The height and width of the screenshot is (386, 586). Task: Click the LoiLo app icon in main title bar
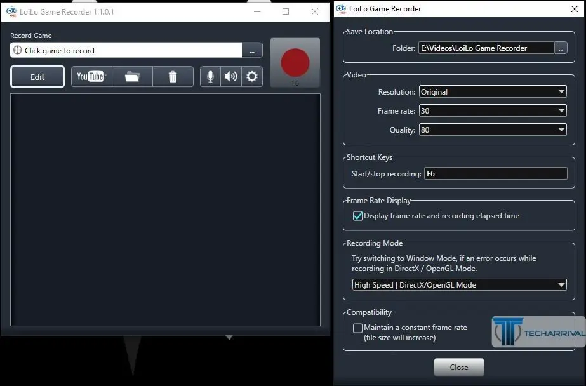pyautogui.click(x=11, y=11)
